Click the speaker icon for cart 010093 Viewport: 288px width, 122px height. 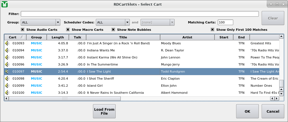pos(7,43)
